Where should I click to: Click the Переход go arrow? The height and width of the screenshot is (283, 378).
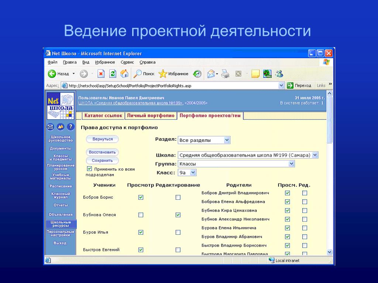point(290,85)
